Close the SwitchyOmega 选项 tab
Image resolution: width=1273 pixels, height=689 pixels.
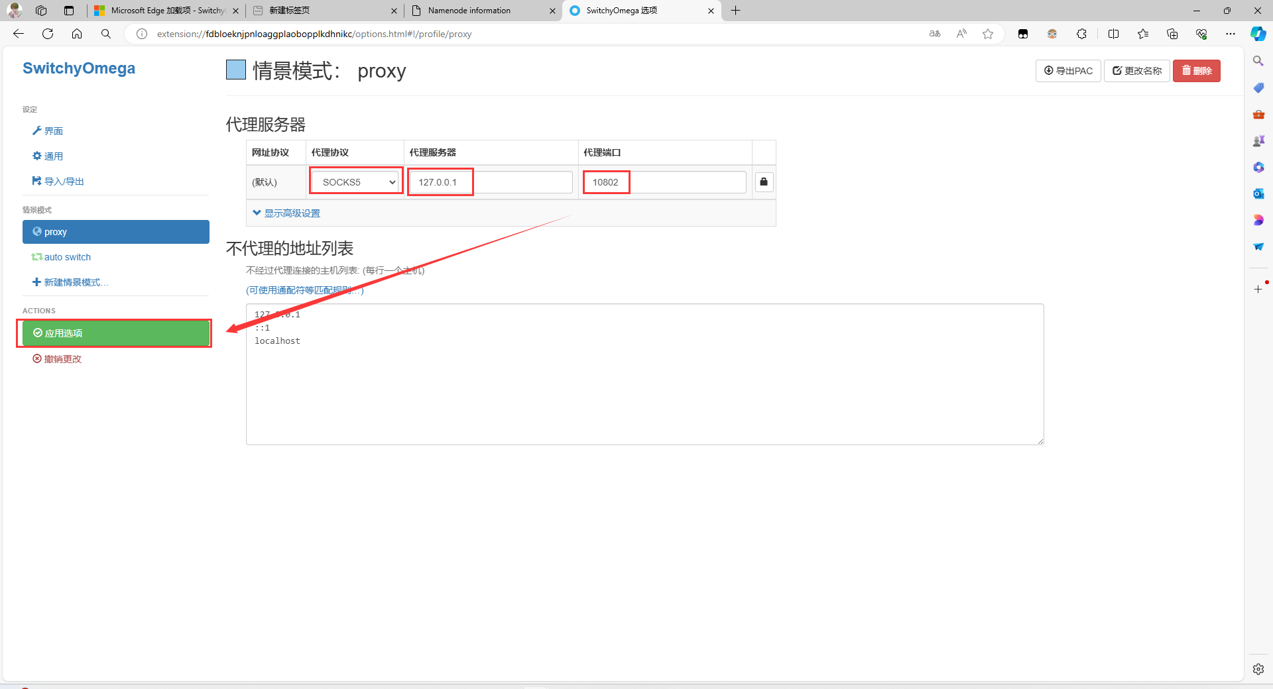pos(711,11)
